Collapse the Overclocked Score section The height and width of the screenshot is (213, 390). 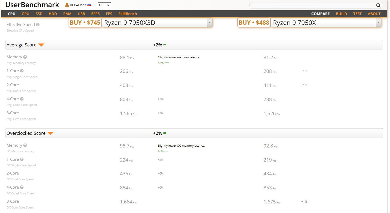pyautogui.click(x=50, y=133)
